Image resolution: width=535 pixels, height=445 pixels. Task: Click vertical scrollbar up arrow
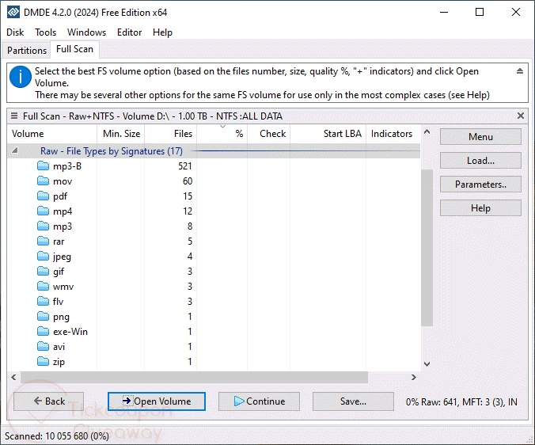tap(427, 131)
